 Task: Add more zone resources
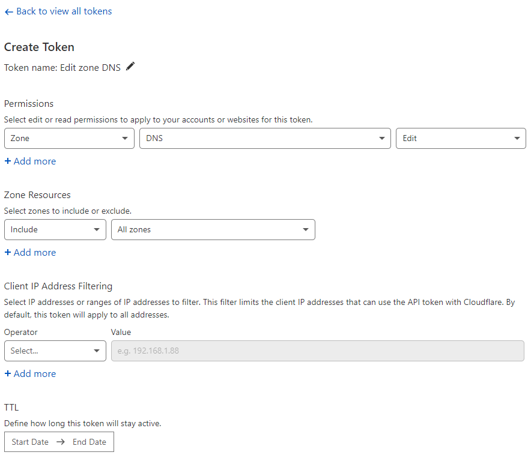tap(30, 253)
